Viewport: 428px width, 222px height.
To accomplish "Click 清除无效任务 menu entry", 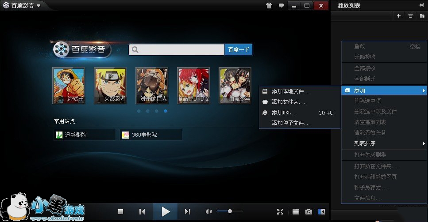I will [384, 133].
